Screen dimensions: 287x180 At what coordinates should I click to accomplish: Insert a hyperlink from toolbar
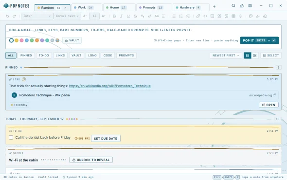click(x=198, y=16)
